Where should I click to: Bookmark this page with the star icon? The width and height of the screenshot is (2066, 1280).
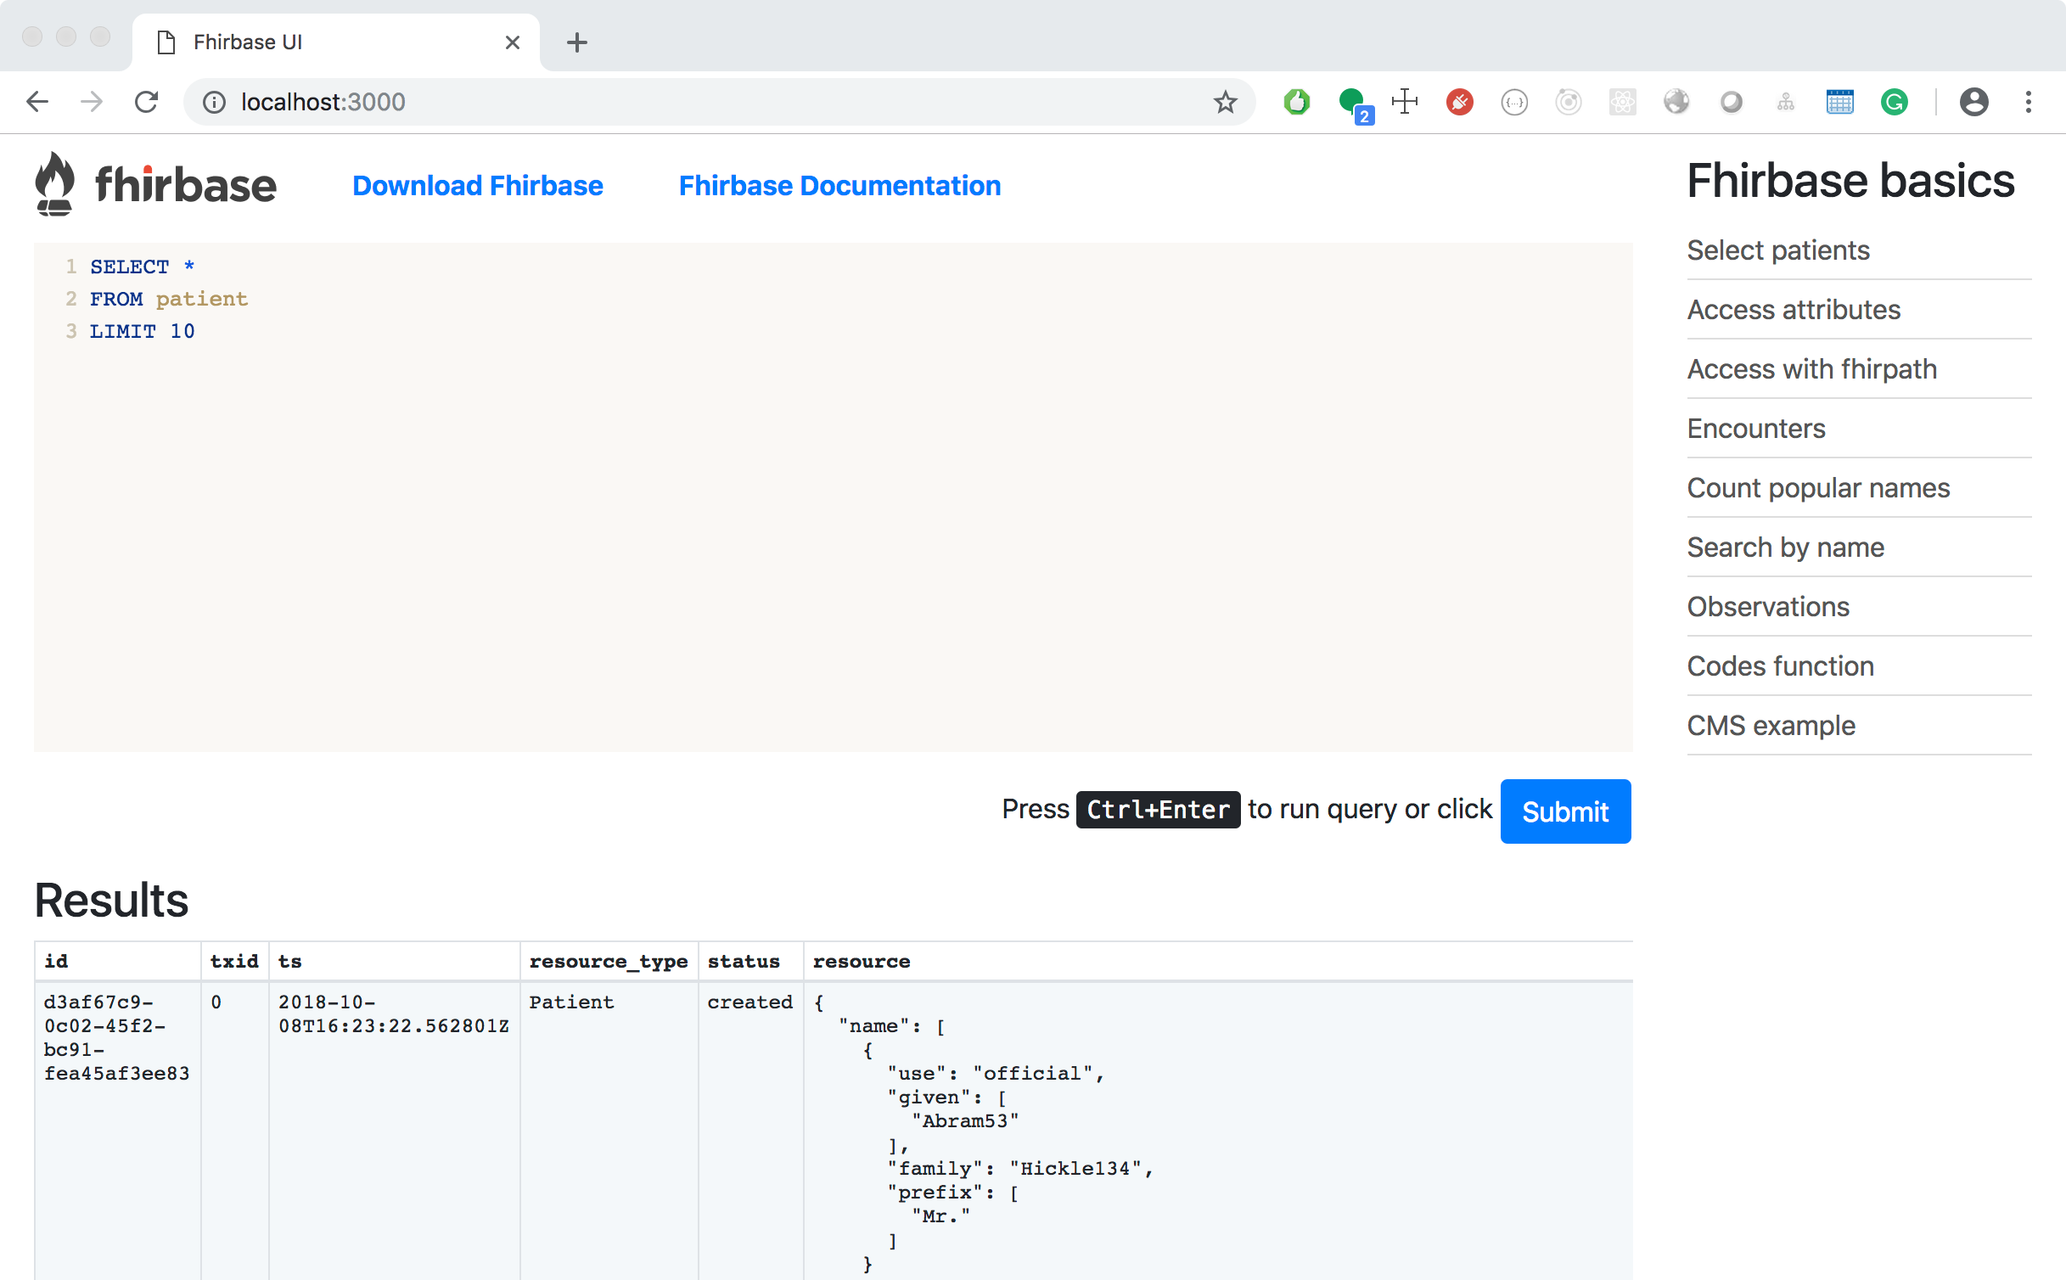tap(1225, 102)
